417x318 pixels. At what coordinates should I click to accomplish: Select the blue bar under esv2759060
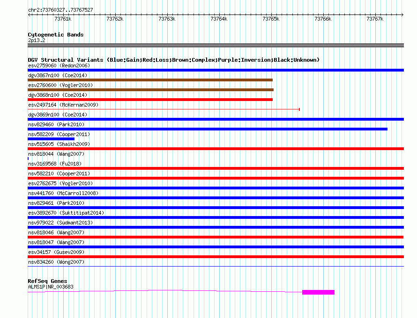[x=216, y=70]
